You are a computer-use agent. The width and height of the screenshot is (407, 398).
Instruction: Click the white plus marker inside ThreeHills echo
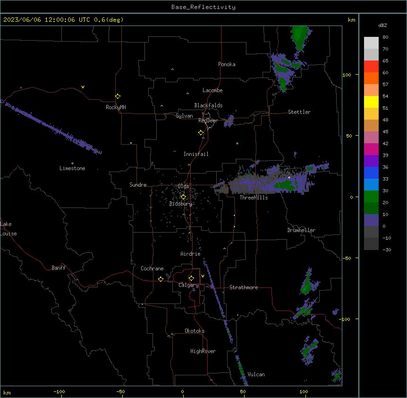tap(289, 177)
